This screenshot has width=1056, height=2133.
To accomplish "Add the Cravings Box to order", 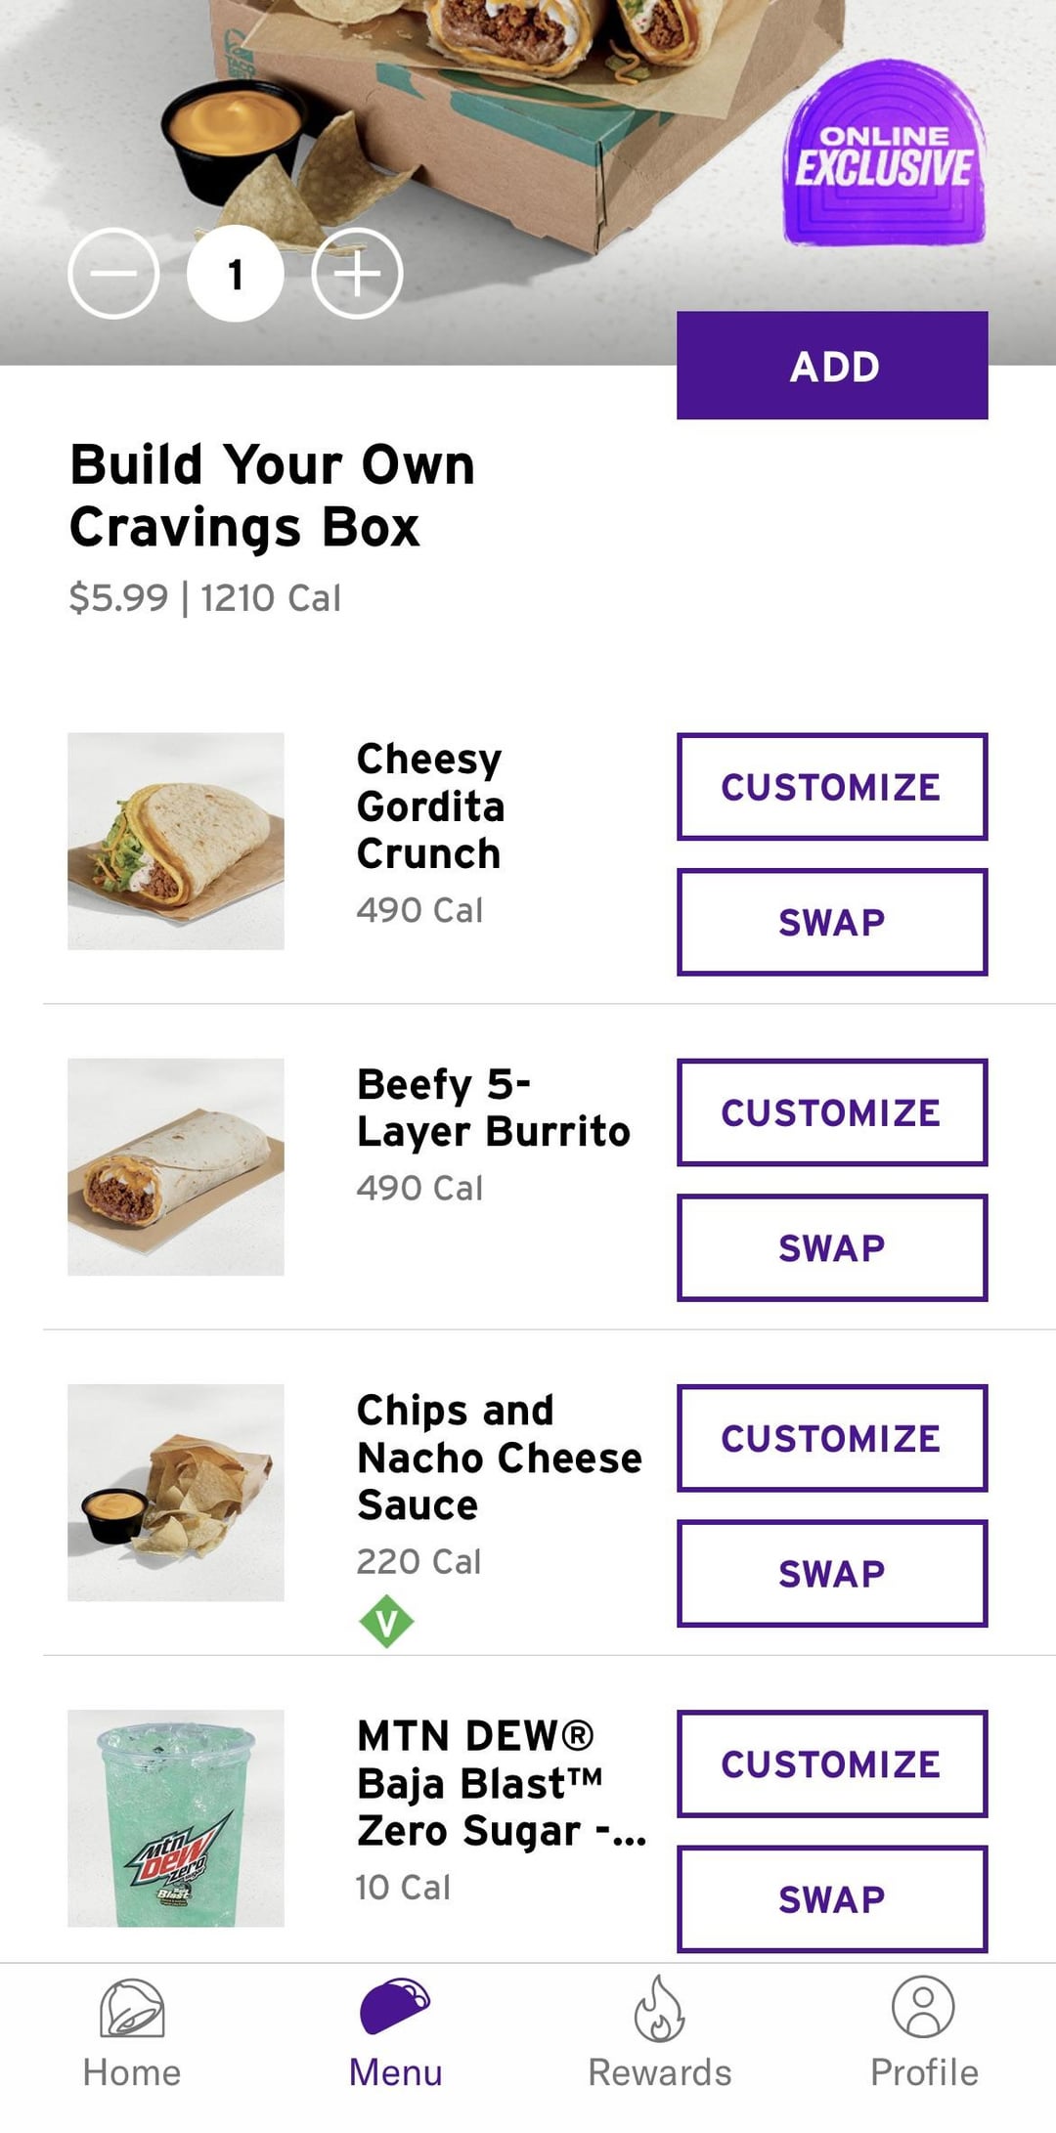I will [832, 366].
